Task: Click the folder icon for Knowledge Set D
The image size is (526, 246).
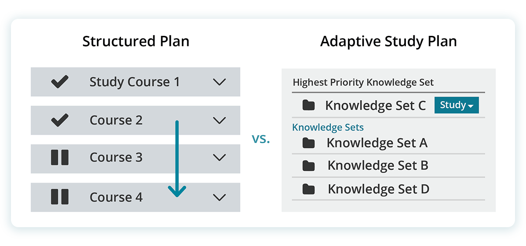Action: pyautogui.click(x=309, y=189)
